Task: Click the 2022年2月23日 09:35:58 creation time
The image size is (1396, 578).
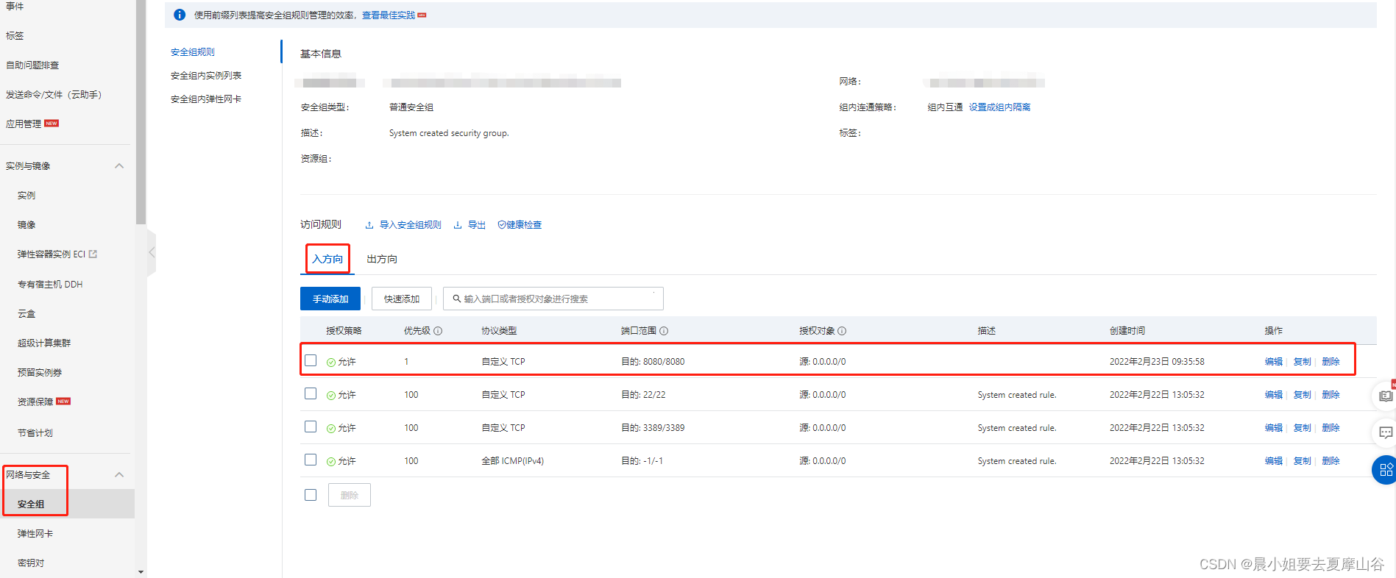Action: click(1157, 362)
